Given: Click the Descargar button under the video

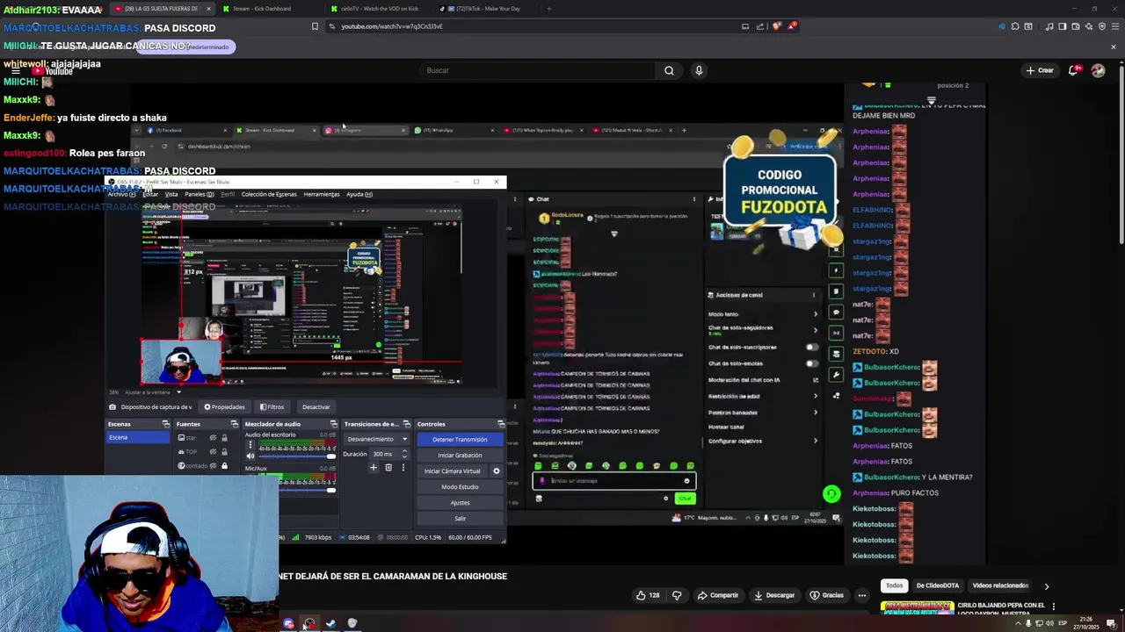Looking at the screenshot, I should coord(774,595).
